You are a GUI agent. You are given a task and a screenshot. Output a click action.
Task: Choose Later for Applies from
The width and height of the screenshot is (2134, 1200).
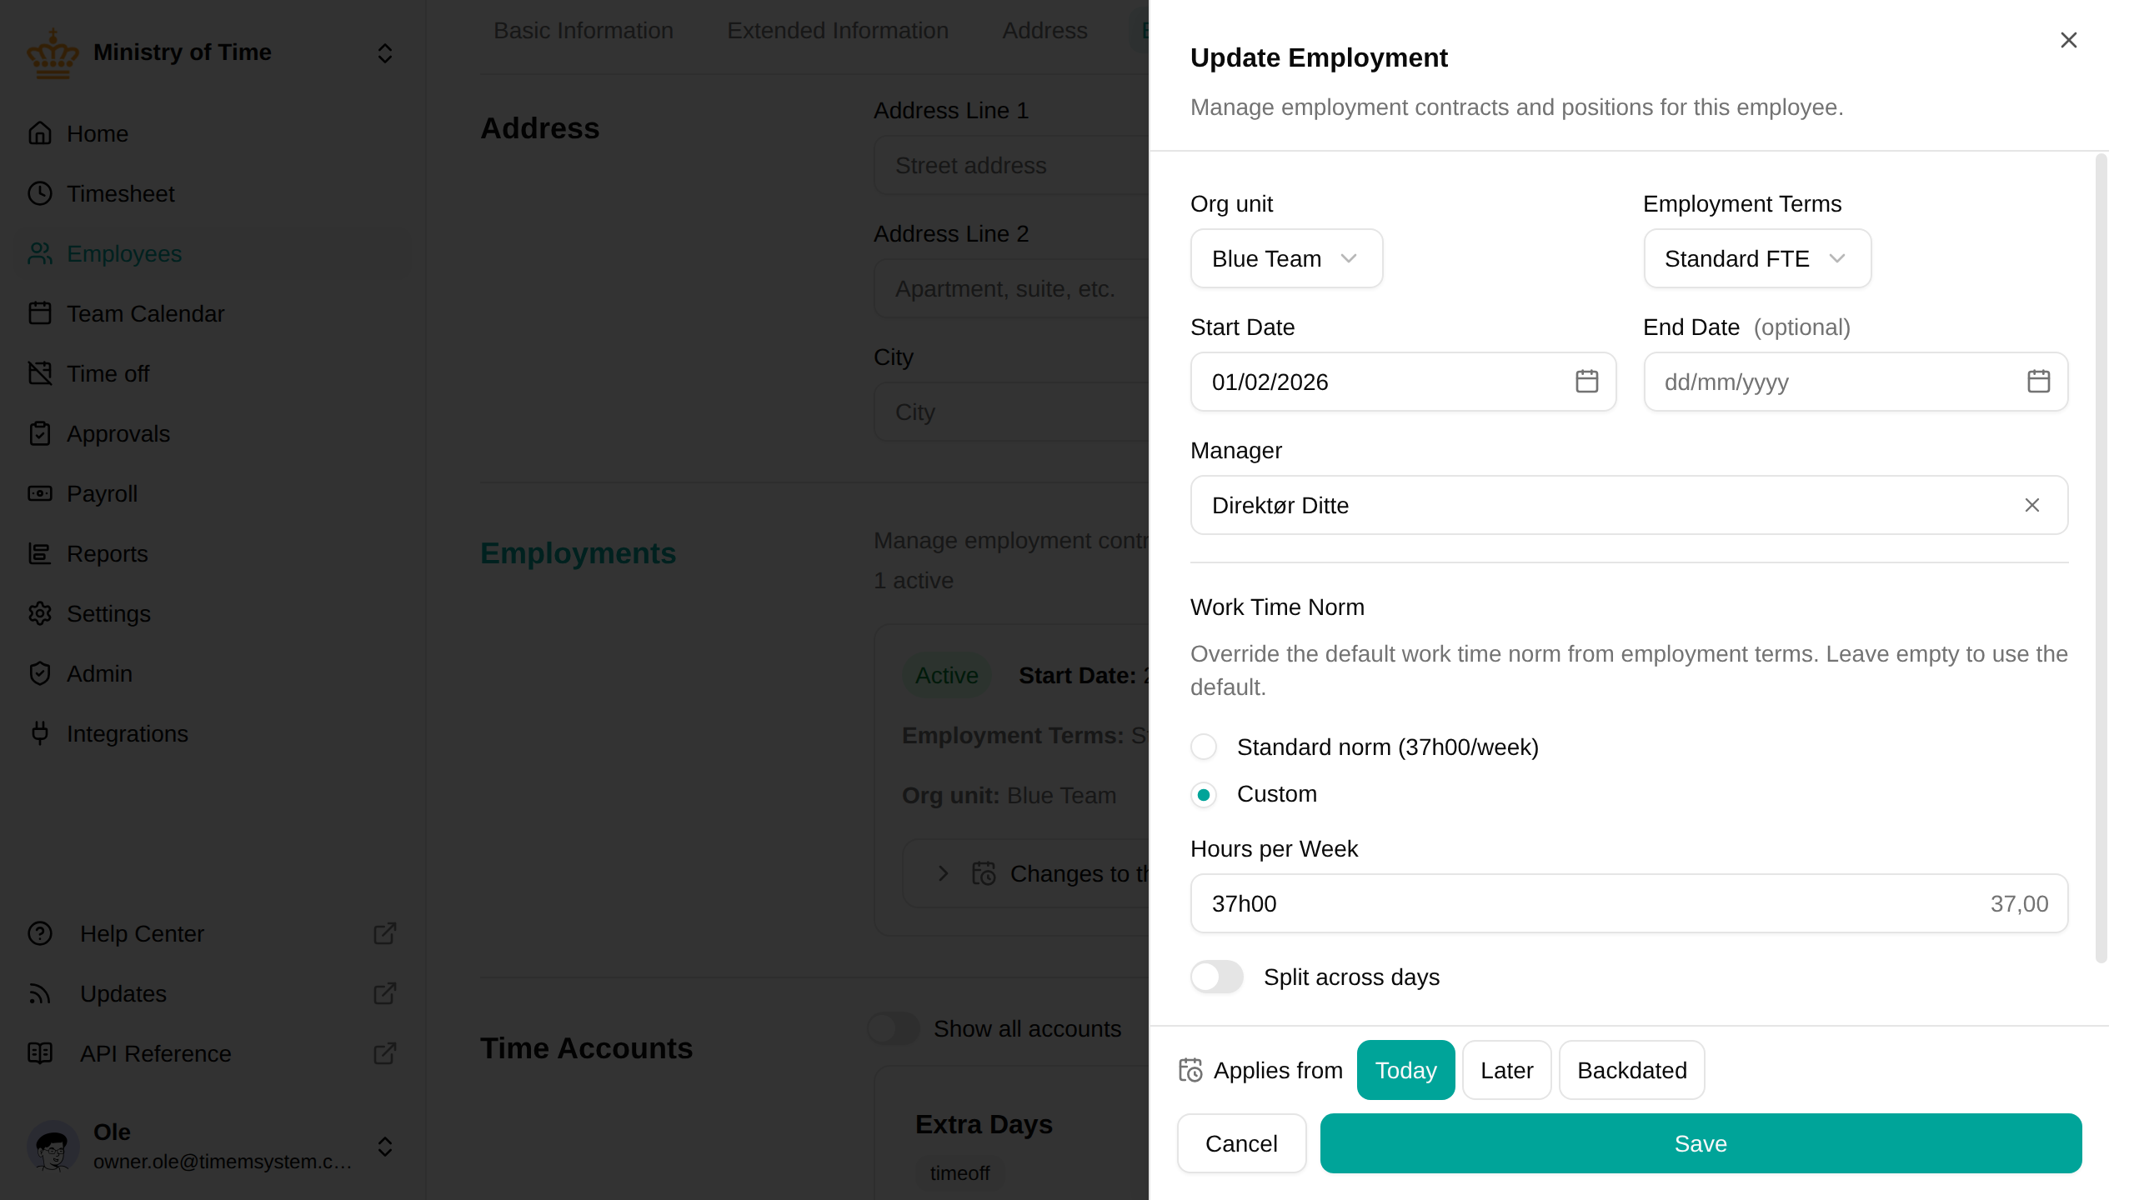(x=1506, y=1070)
